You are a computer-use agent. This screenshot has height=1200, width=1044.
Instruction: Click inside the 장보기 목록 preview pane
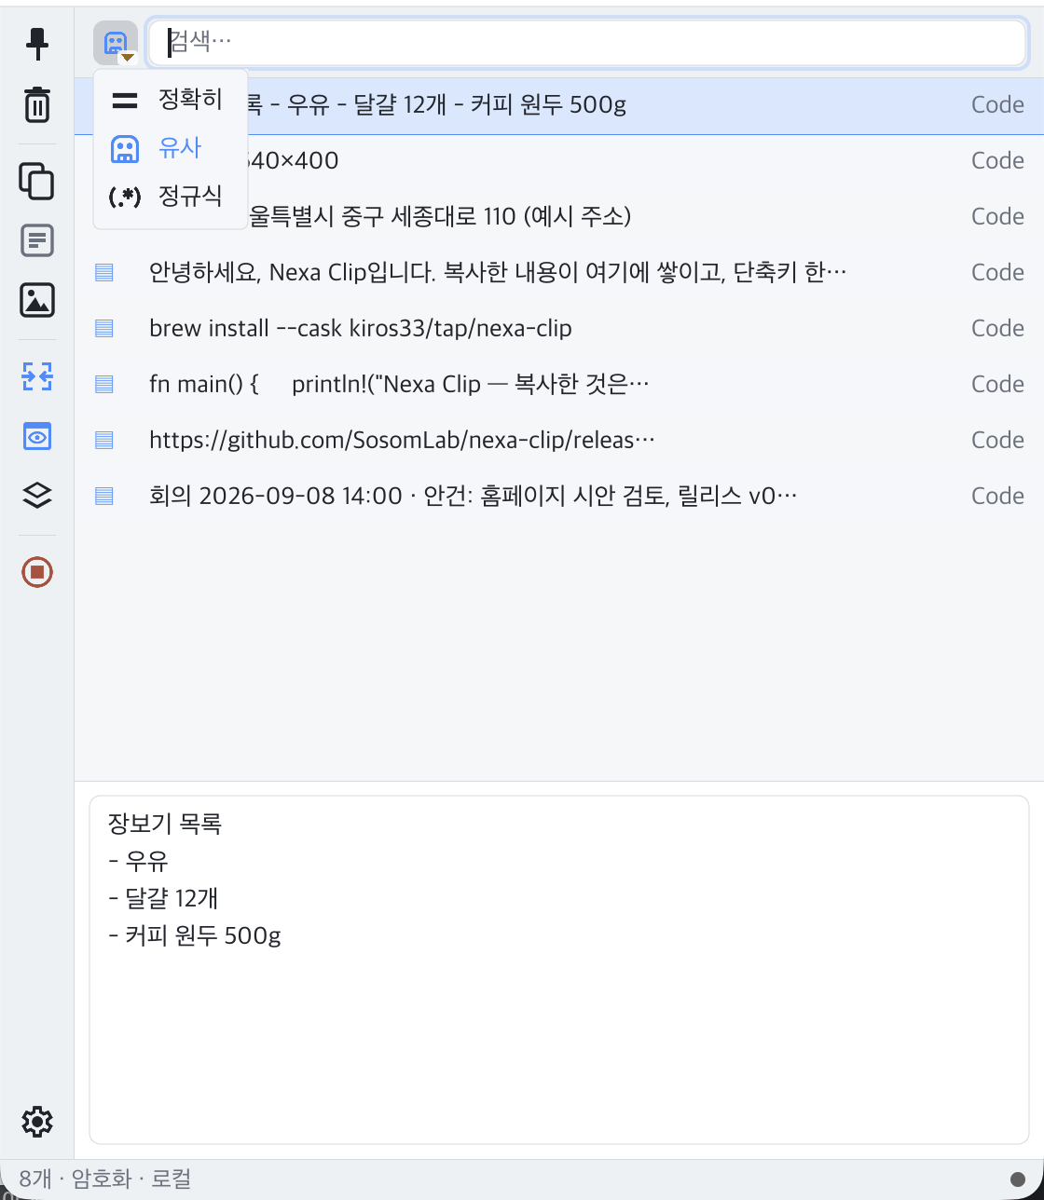[559, 969]
